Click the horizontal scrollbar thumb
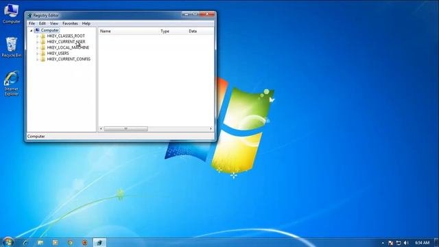 pos(126,128)
